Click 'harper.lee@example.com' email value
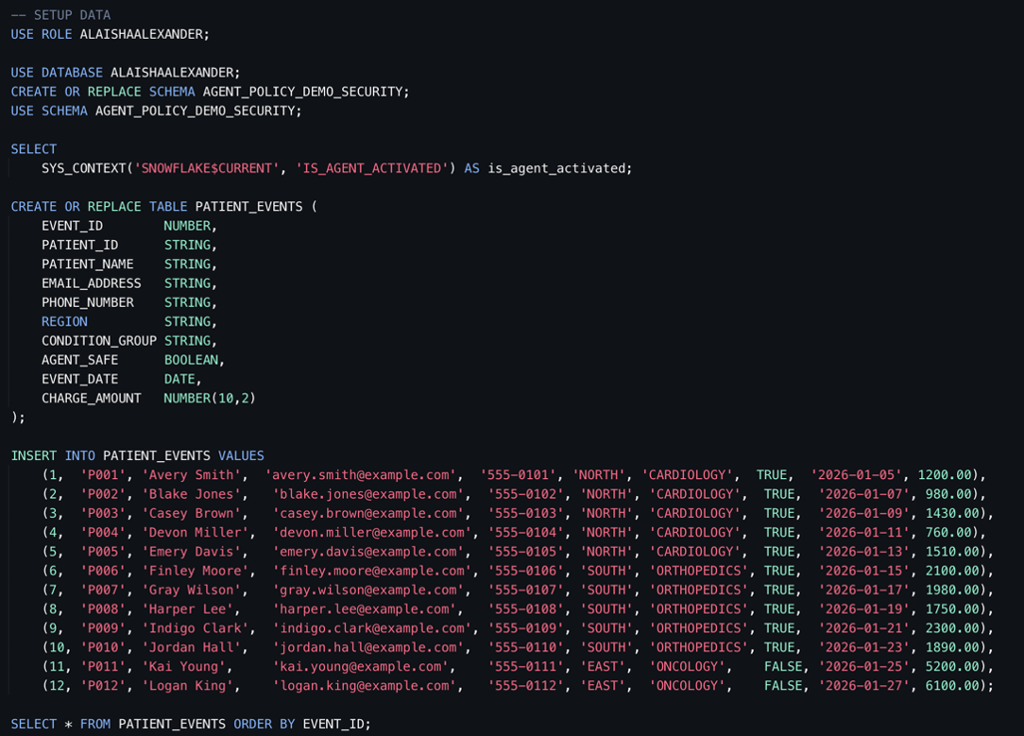 [364, 609]
